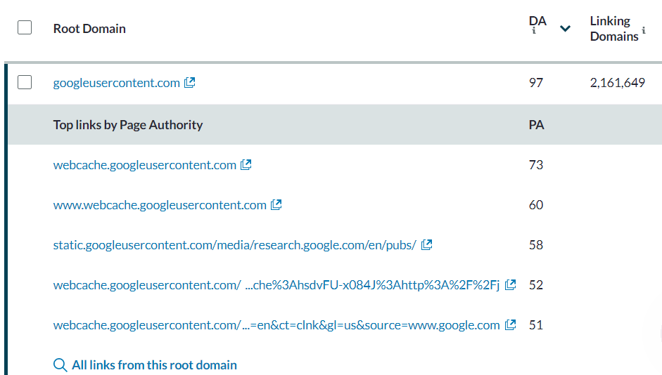Click external-link icon beside googleusercontent.com root domain
The height and width of the screenshot is (375, 662).
point(189,83)
